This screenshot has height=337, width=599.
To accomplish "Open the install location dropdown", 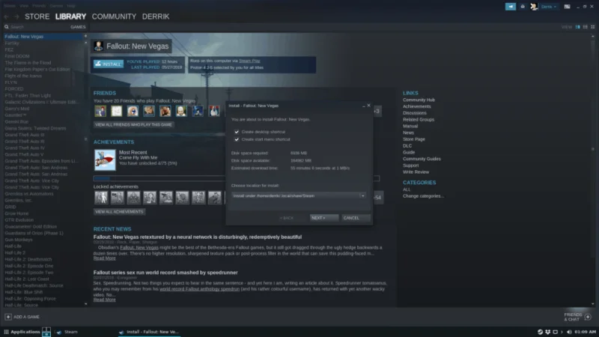I will tap(298, 195).
